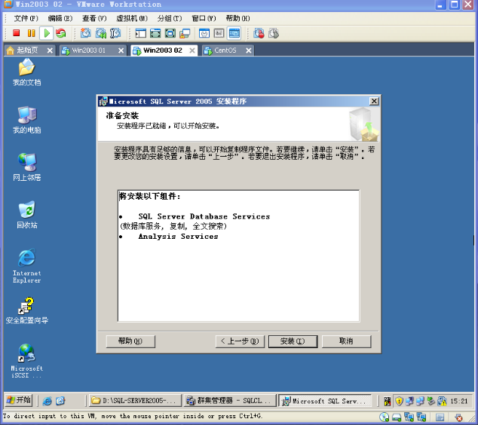
Task: Click the first network adapter status icon
Action: tap(409, 417)
